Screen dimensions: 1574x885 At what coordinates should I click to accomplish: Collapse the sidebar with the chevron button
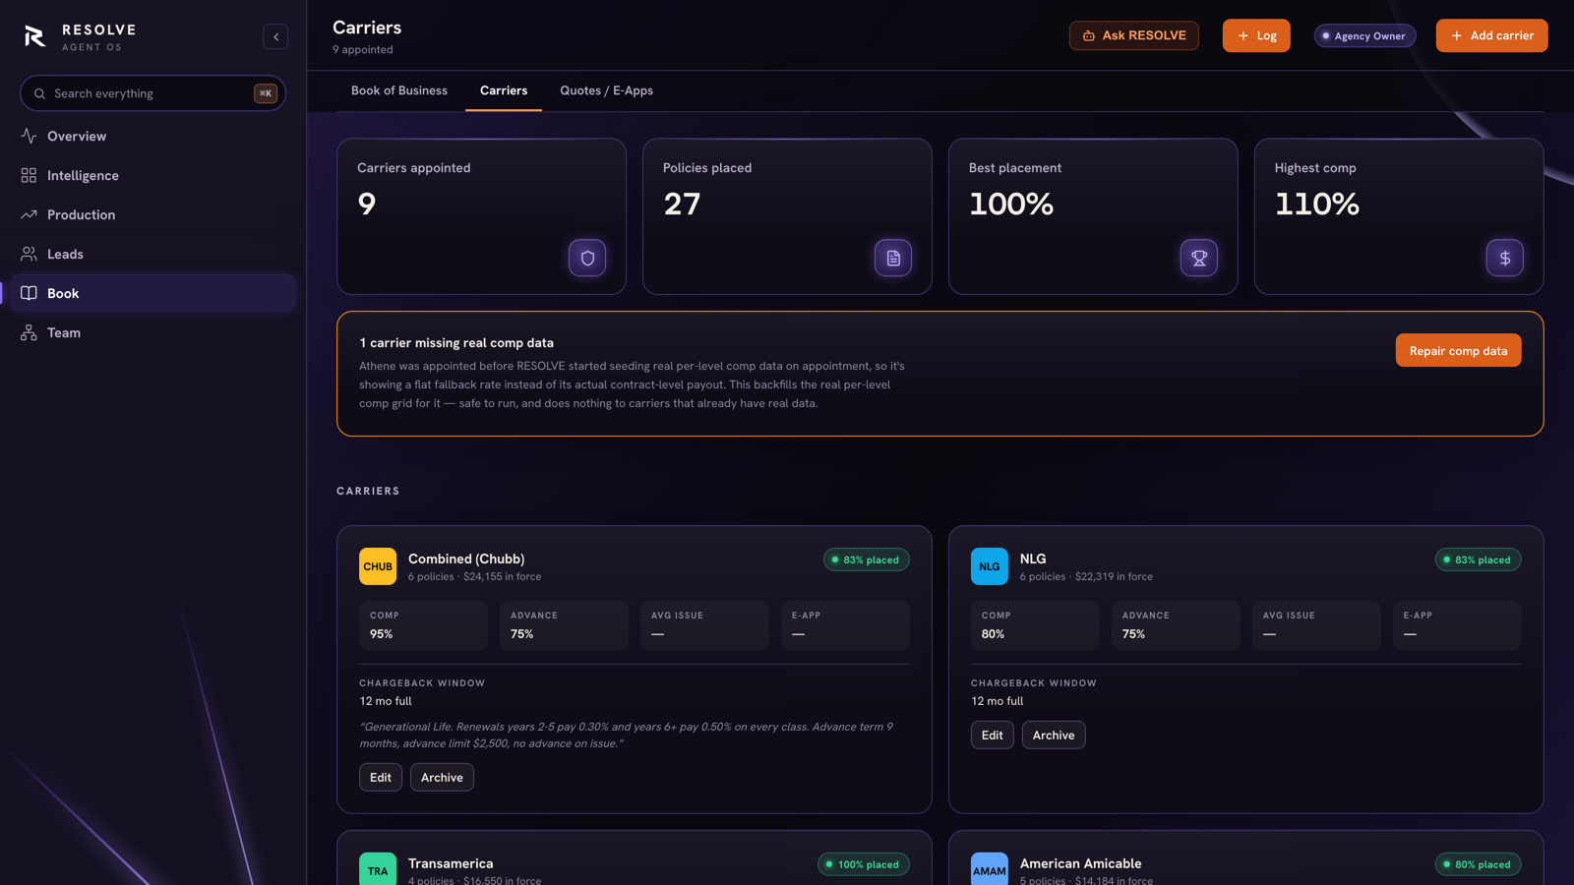(x=275, y=36)
